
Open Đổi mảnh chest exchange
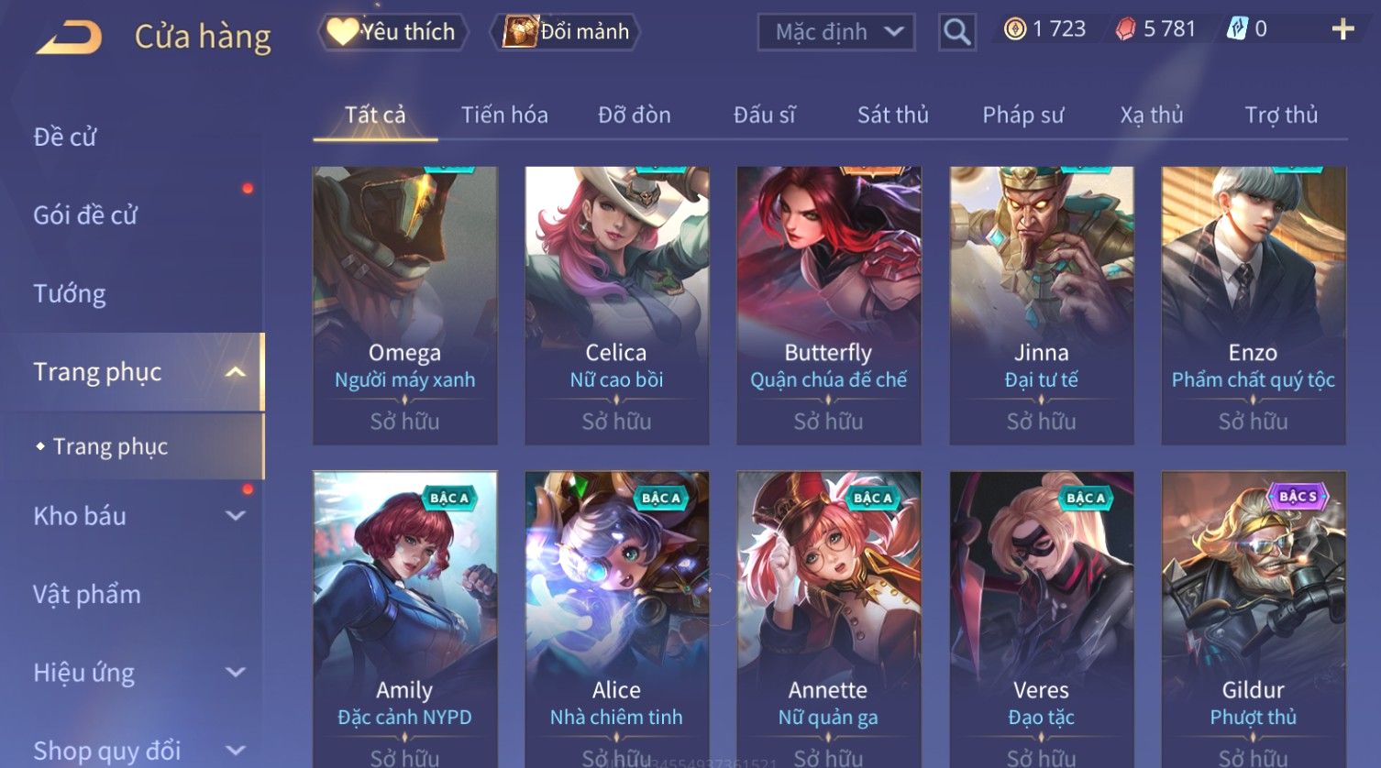pyautogui.click(x=566, y=32)
